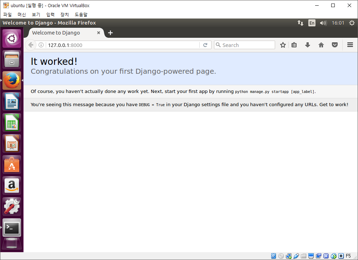
Task: Reload the current Django page
Action: (205, 45)
